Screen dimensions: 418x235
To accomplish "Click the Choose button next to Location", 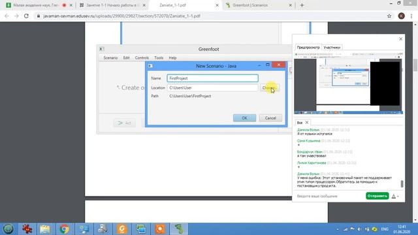I will point(270,87).
